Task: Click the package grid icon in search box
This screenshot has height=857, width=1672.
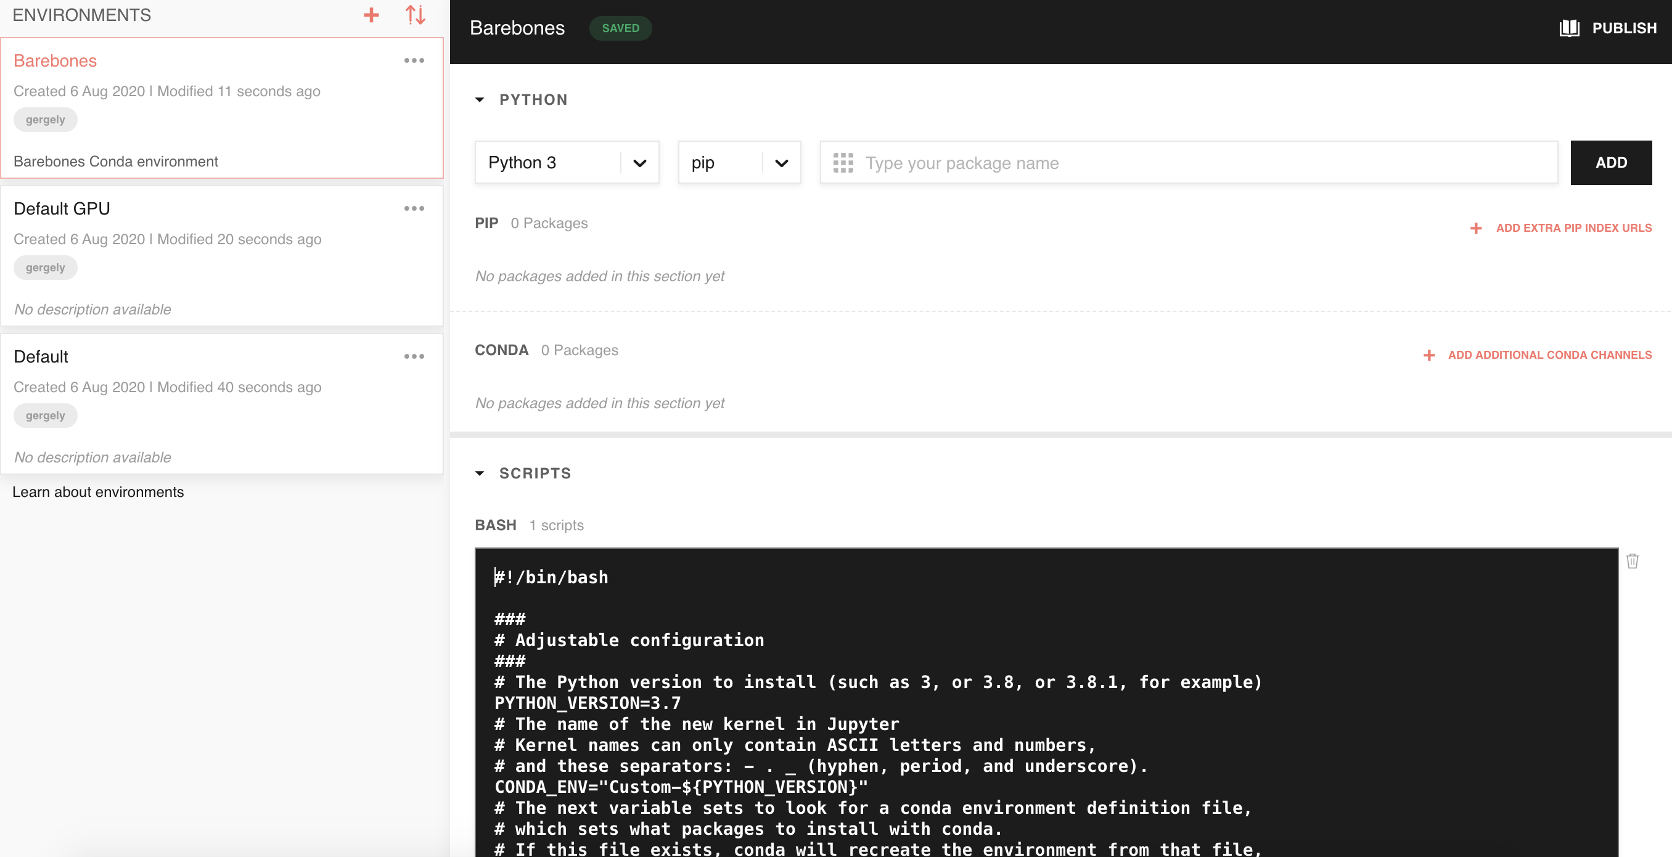Action: tap(843, 163)
